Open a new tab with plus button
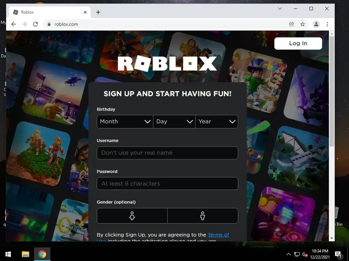This screenshot has height=261, width=349. [98, 12]
